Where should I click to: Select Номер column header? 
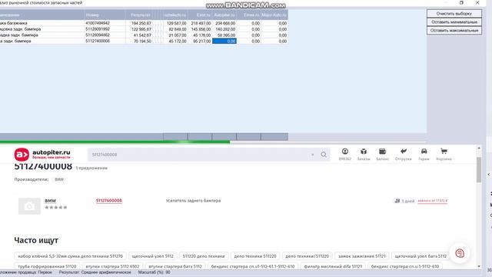pos(105,15)
